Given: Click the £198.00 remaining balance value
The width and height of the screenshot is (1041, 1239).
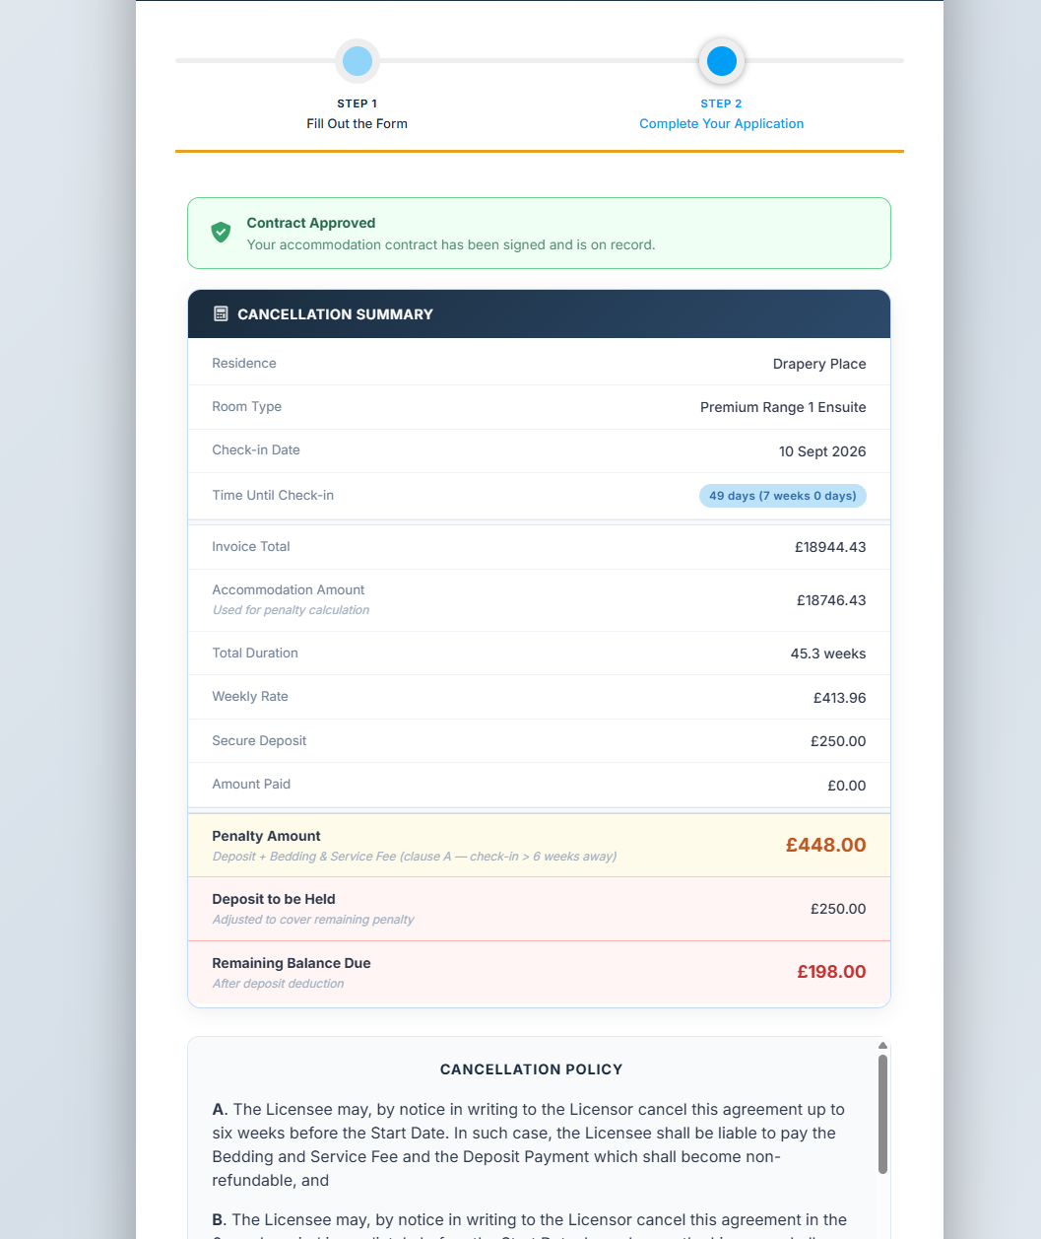Looking at the screenshot, I should pos(831,972).
